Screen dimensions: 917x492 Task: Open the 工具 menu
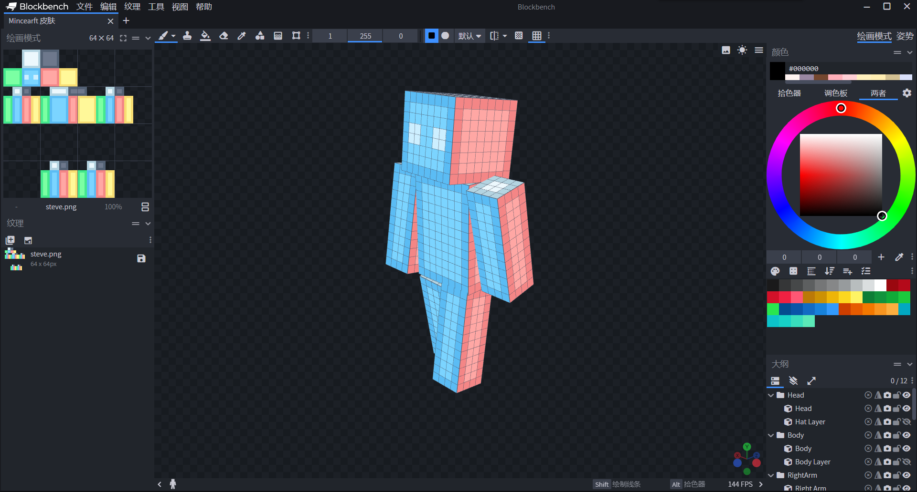(156, 7)
